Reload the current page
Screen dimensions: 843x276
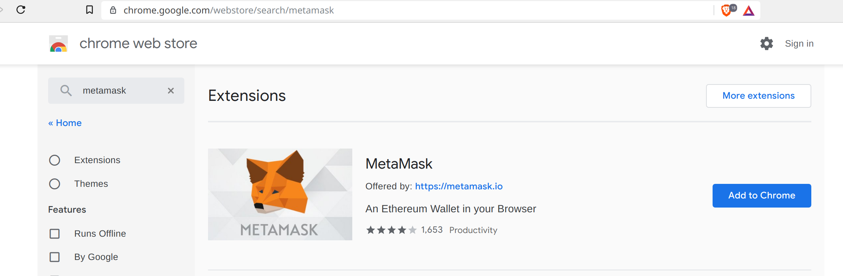[21, 10]
